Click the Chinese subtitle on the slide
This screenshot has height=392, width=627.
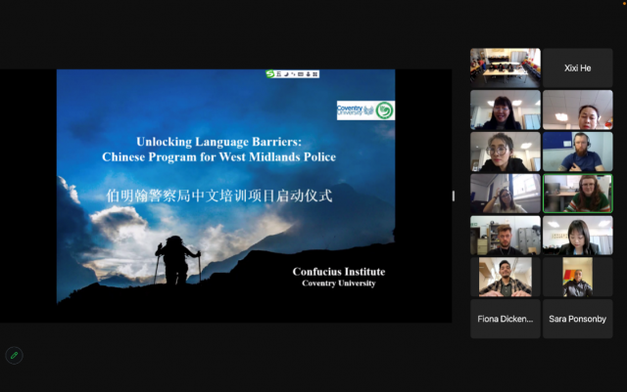219,196
